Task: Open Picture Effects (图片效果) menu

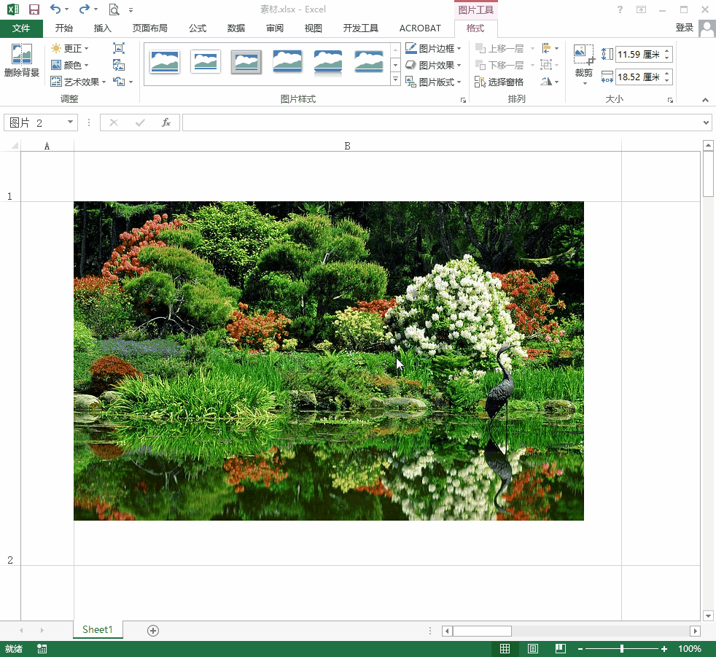Action: click(x=433, y=66)
